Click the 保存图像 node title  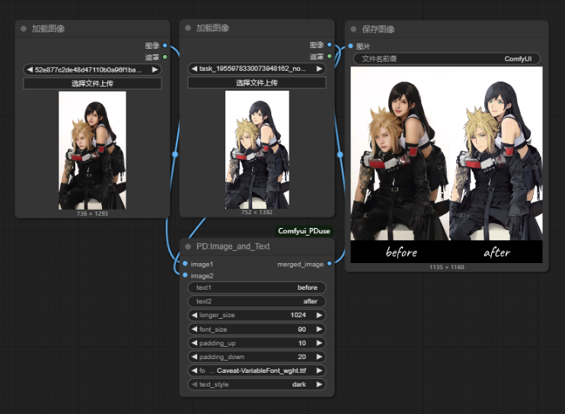[x=378, y=29]
